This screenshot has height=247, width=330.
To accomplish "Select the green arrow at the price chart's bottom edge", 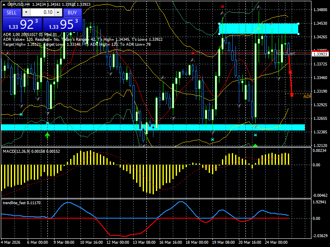I will coord(255,145).
